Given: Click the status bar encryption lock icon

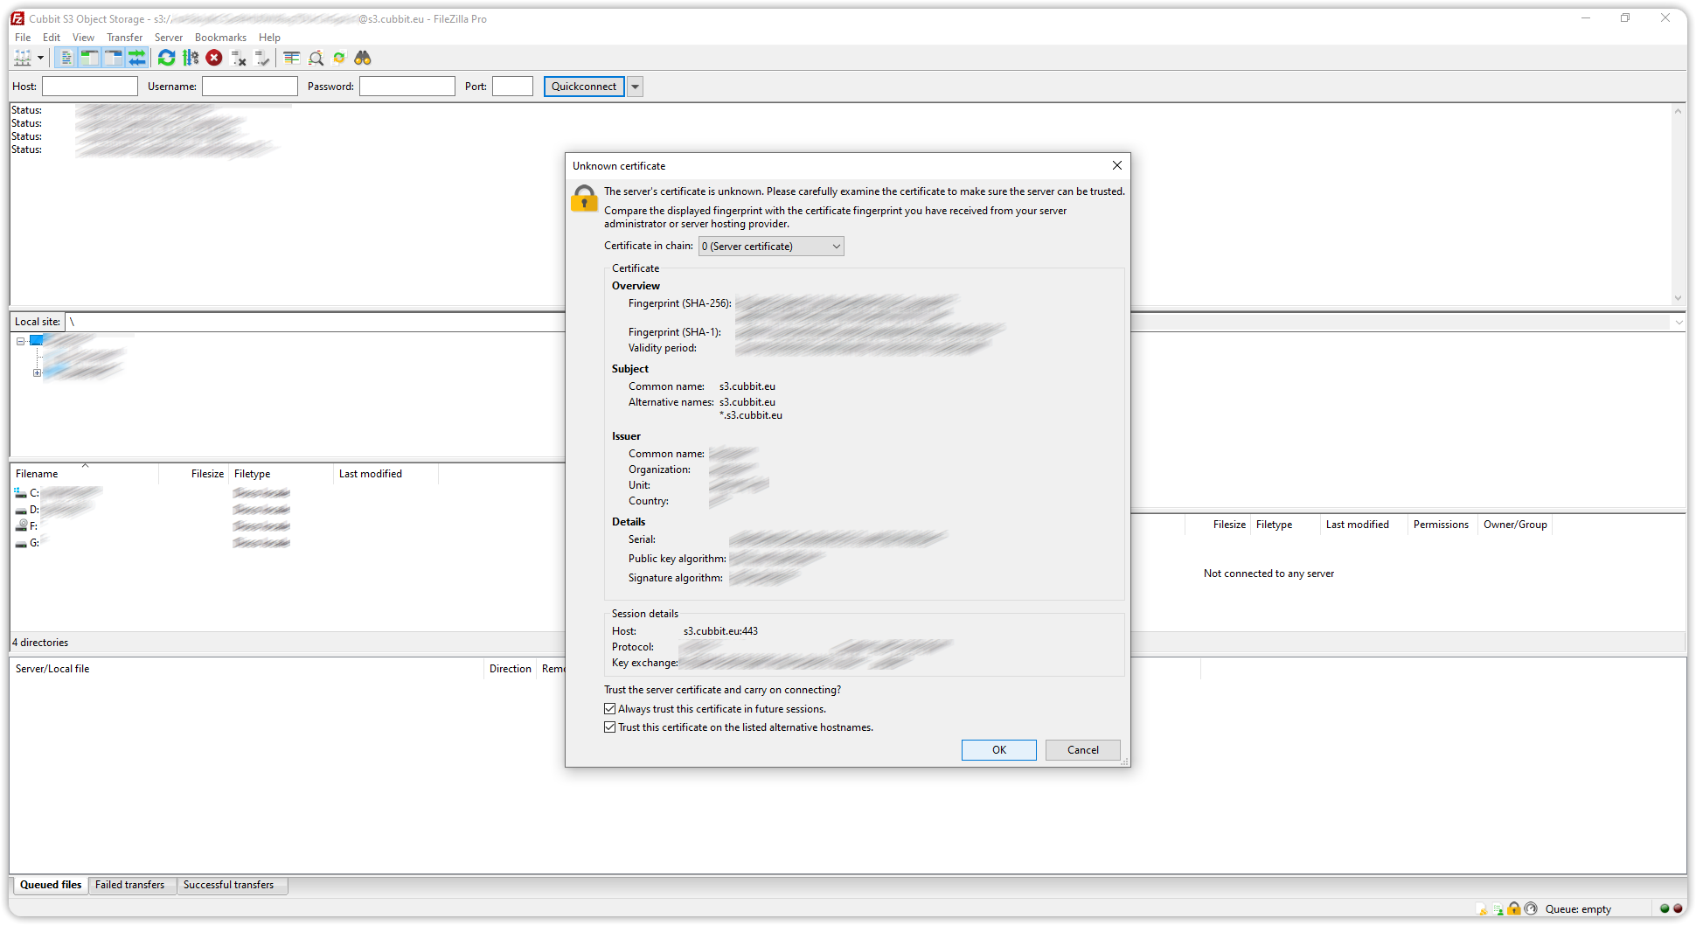Looking at the screenshot, I should [1514, 909].
